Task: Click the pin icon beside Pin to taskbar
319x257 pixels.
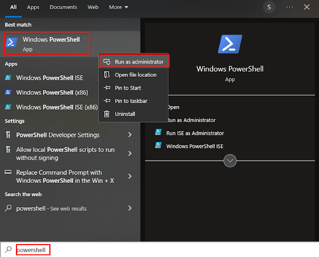Action: (107, 101)
